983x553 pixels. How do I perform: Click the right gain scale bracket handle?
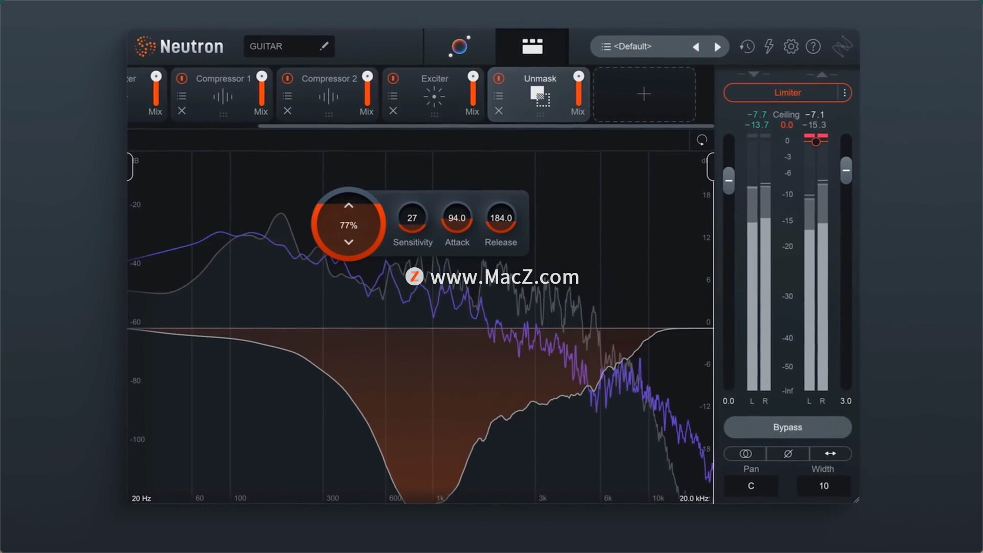710,166
